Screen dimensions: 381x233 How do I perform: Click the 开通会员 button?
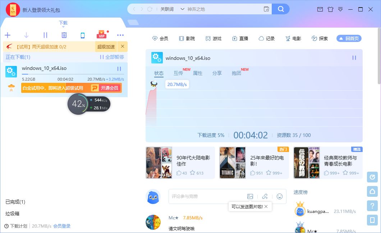tap(106, 88)
